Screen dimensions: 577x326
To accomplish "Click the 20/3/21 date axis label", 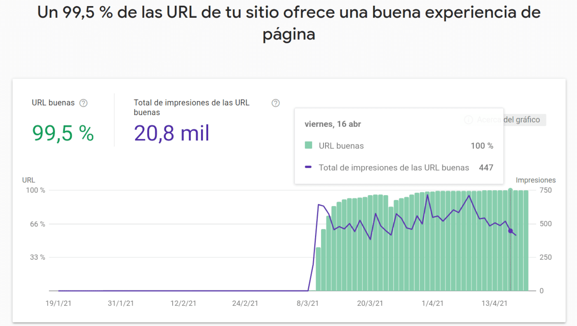I will click(x=370, y=303).
